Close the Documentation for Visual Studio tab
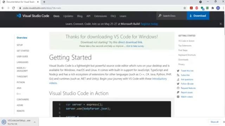Viewport: 225px width, 126px height. [38, 2]
